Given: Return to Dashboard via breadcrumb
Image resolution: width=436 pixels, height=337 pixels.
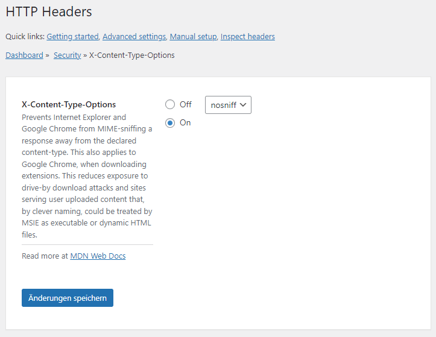Looking at the screenshot, I should (25, 55).
